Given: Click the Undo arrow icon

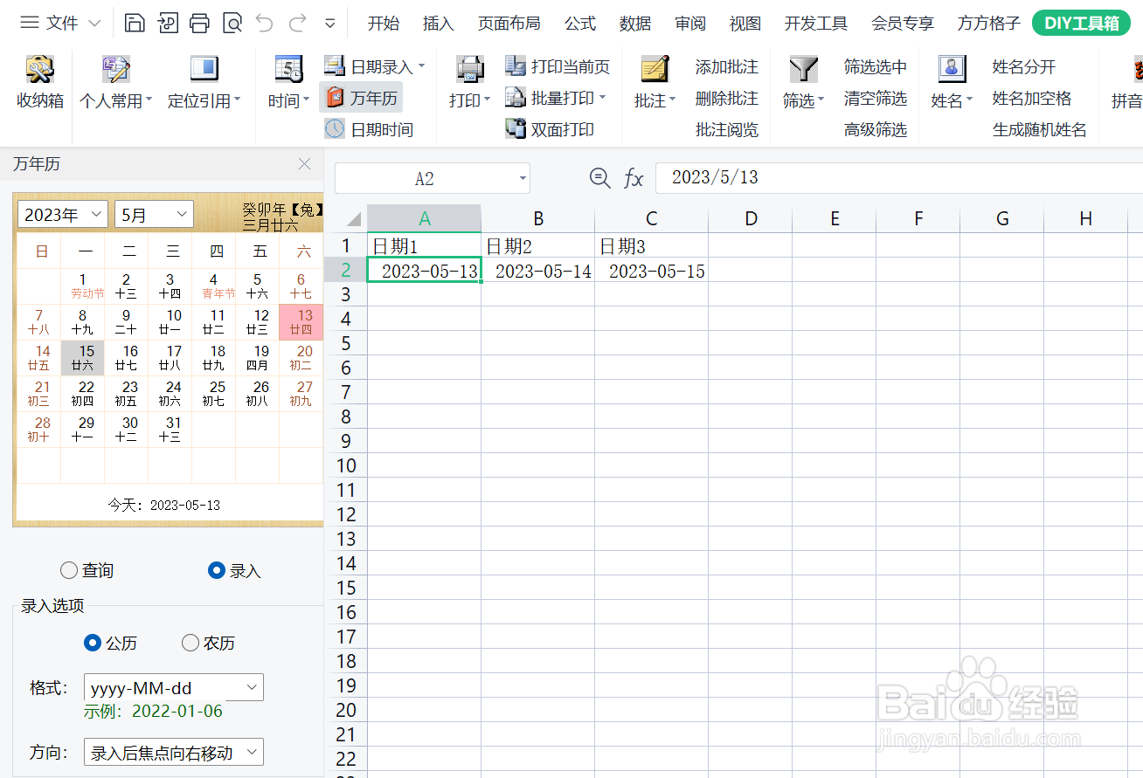Looking at the screenshot, I should coord(265,23).
